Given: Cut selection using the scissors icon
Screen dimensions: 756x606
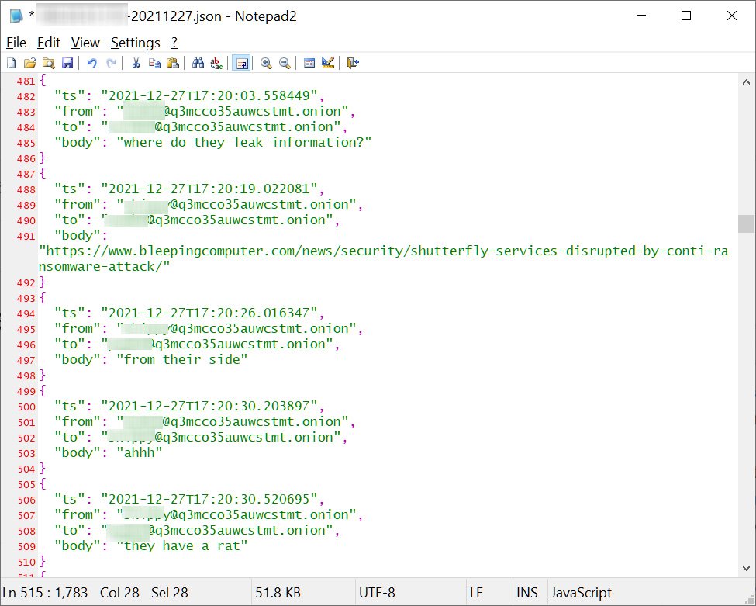Looking at the screenshot, I should [136, 63].
